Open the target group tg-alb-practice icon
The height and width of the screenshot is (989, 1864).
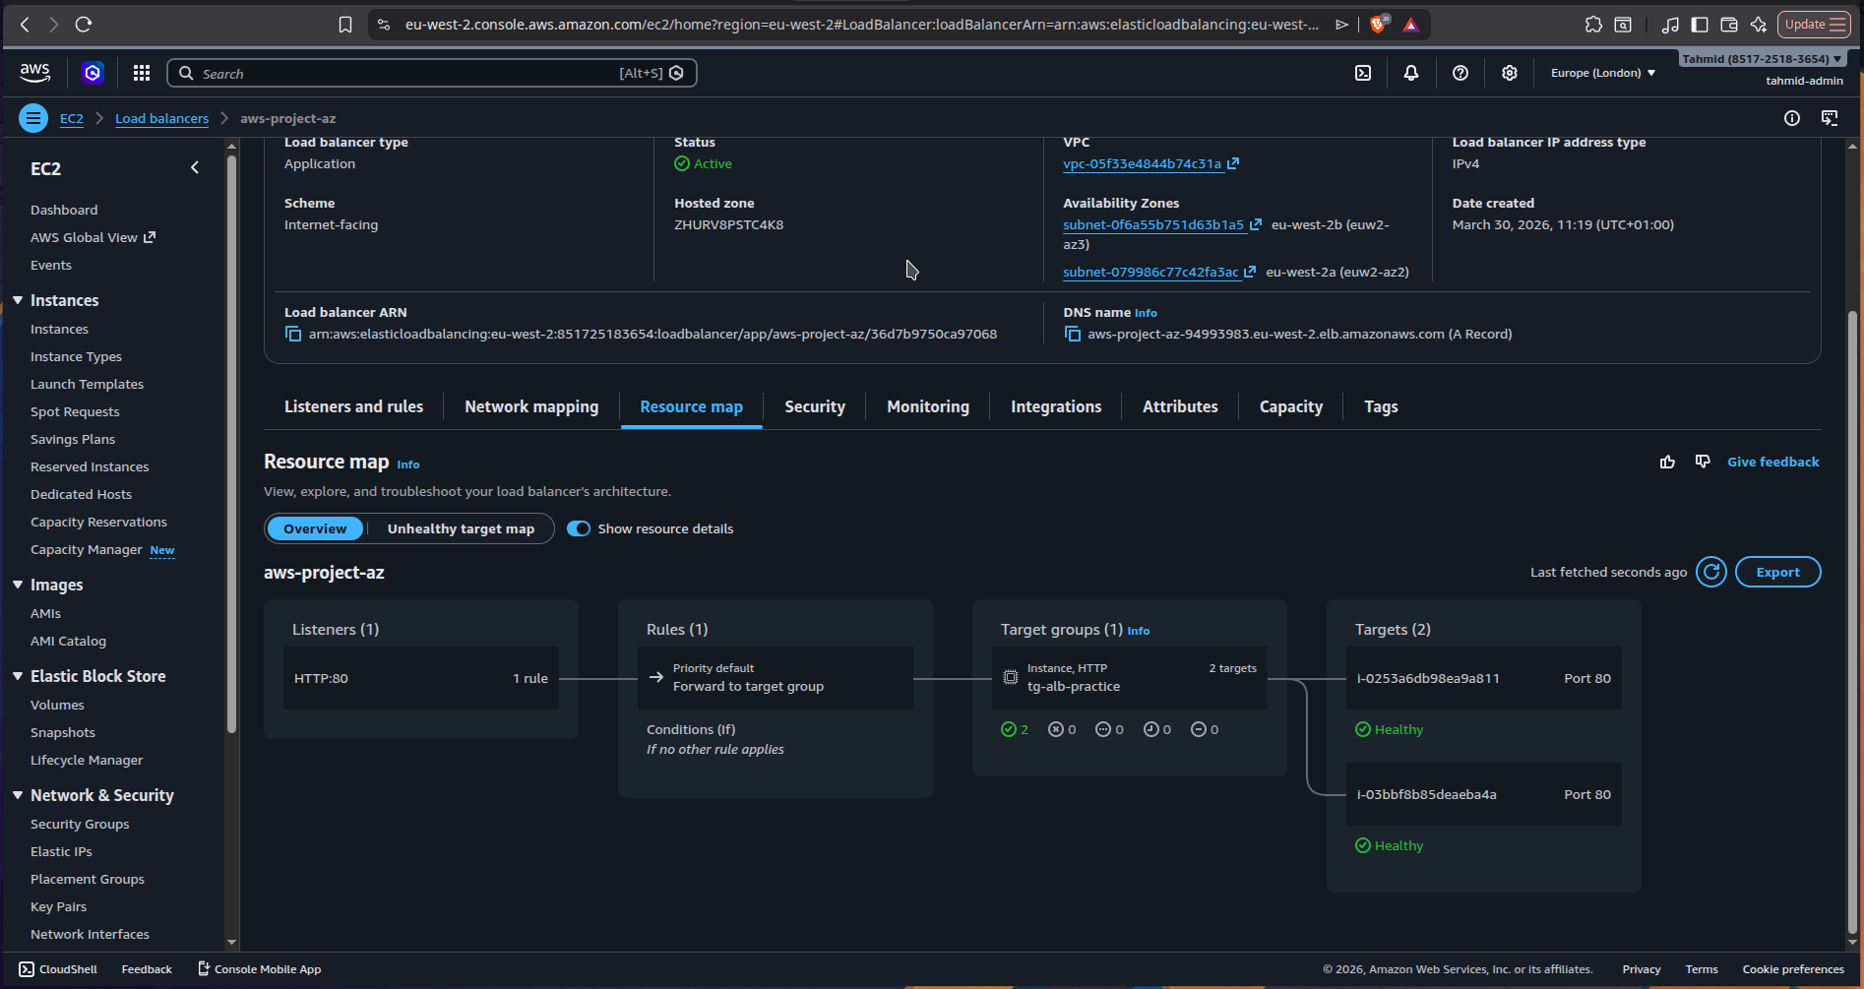(x=1011, y=677)
